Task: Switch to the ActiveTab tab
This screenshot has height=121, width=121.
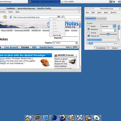Action: point(90,19)
